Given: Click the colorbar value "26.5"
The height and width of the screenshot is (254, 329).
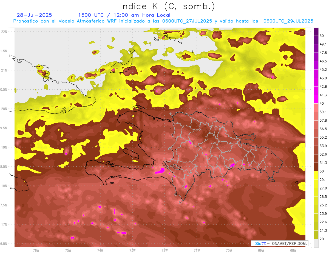Looking at the screenshot, I should (323, 196).
